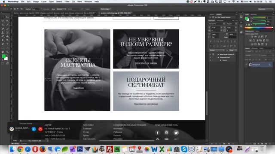Viewport: 275px width, 154px height.
Task: Open the layer blend mode dropdown
Action: (252, 55)
